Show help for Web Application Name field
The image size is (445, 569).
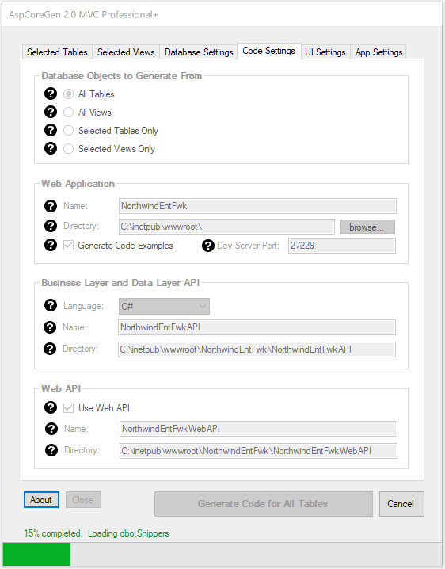coord(51,206)
